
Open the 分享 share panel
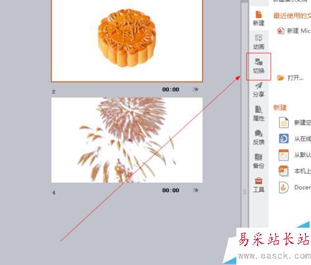click(259, 90)
